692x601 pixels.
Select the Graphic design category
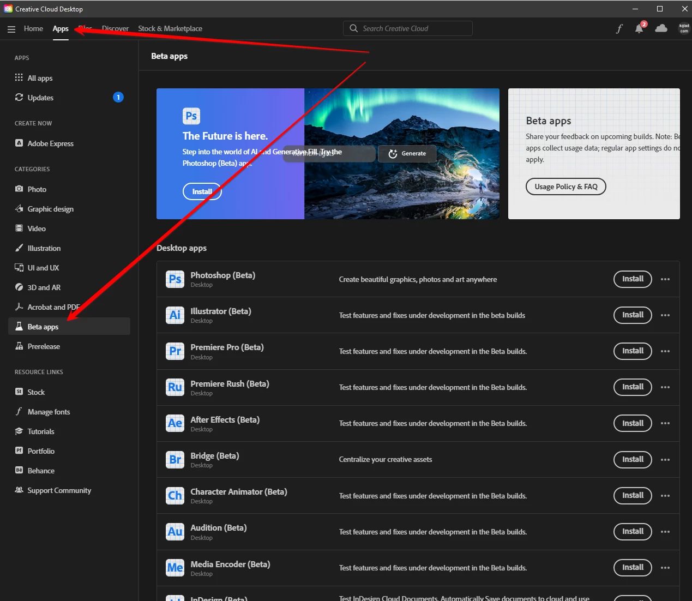[x=69, y=209]
